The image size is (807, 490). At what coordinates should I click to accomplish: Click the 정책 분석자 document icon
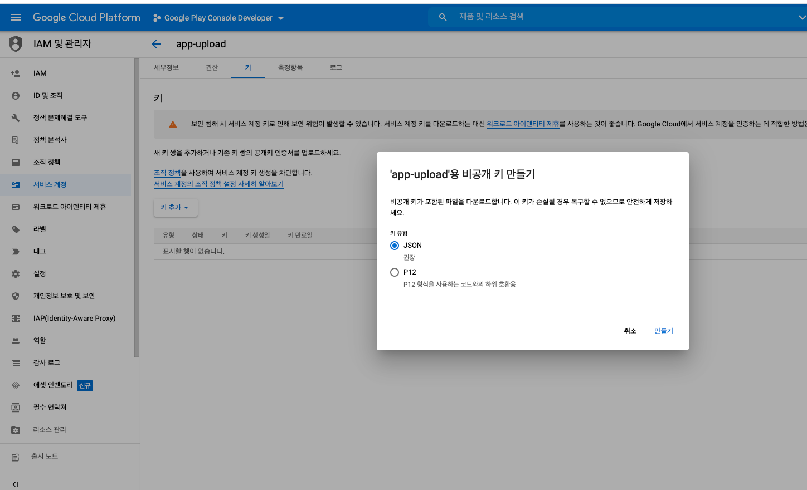[16, 140]
